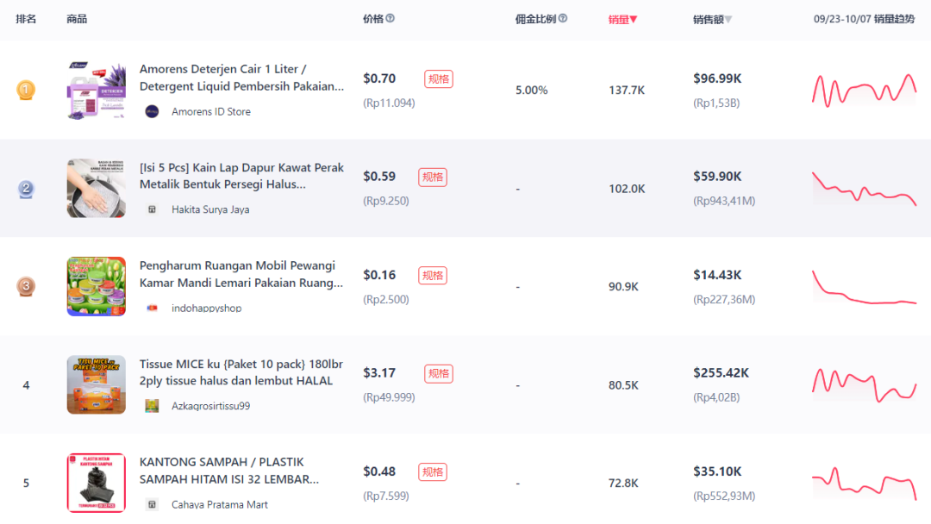The image size is (931, 524).
Task: Click the bronze rank 3 medal icon
Action: pyautogui.click(x=26, y=287)
